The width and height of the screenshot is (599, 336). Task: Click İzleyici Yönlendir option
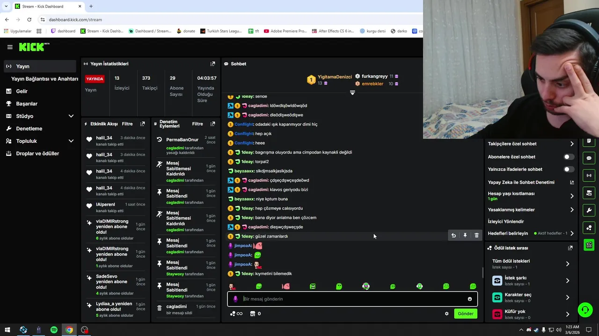pos(506,222)
